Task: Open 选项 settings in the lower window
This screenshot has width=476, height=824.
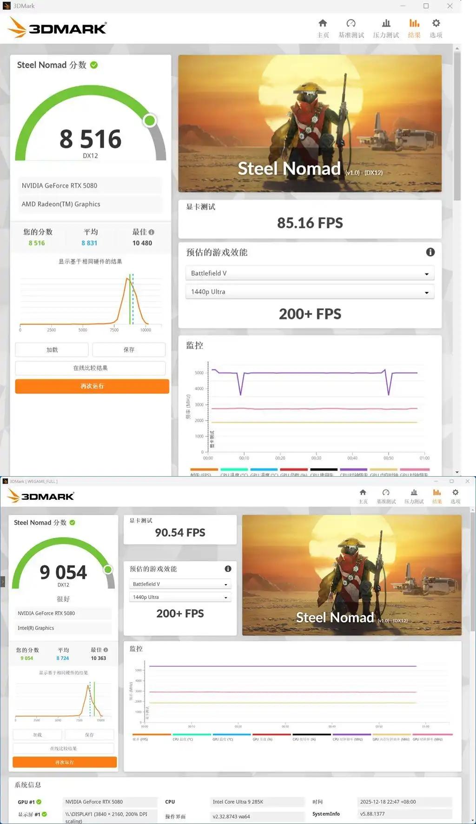Action: pos(456,496)
